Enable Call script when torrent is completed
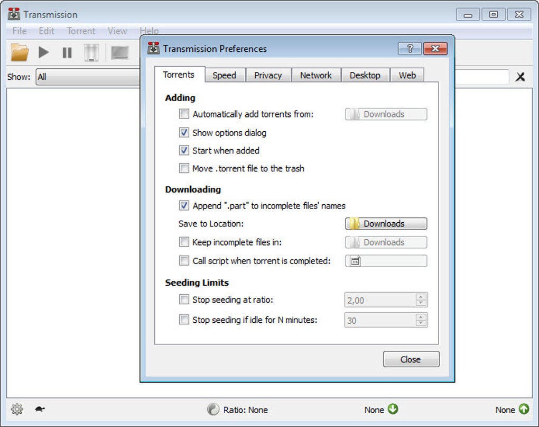Image resolution: width=539 pixels, height=427 pixels. click(184, 260)
